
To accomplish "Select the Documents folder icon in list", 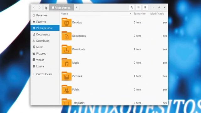I will [67, 36].
